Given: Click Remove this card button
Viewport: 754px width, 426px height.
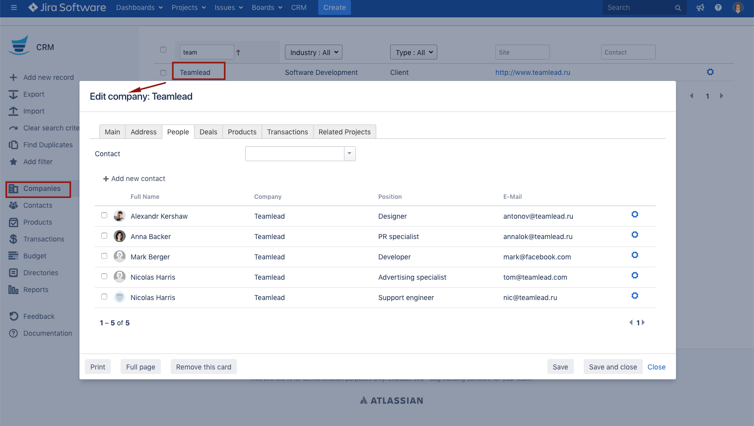Looking at the screenshot, I should [x=204, y=367].
